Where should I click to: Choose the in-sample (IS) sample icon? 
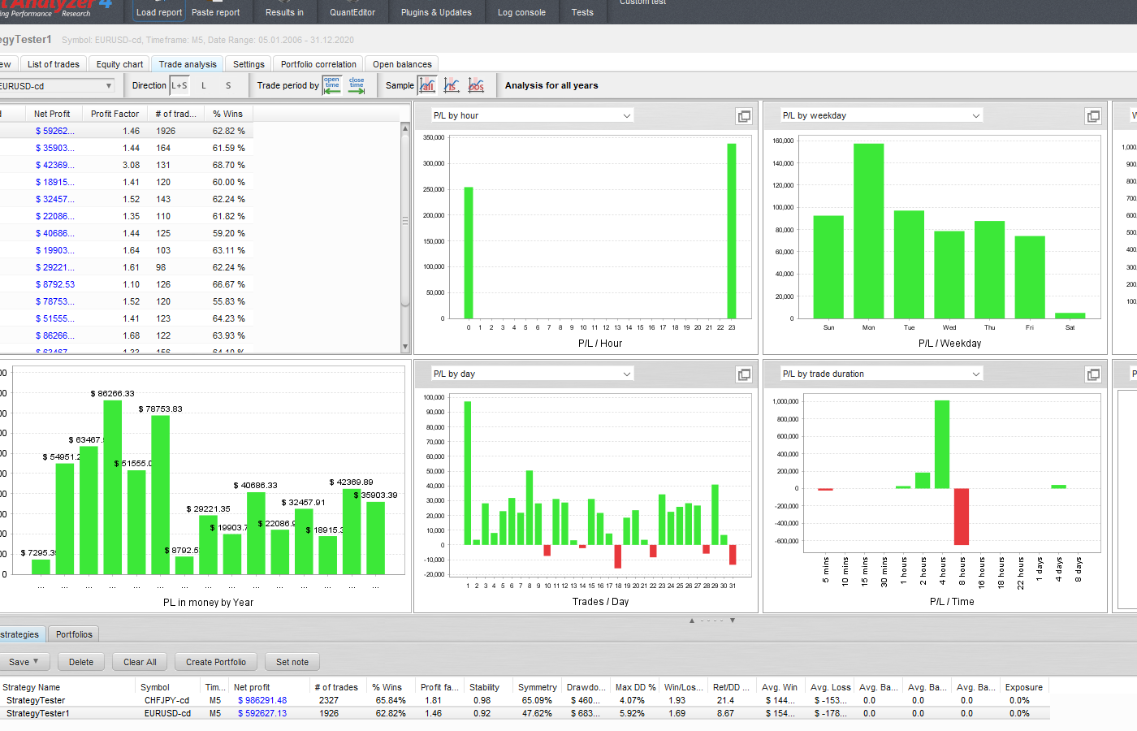tap(452, 85)
